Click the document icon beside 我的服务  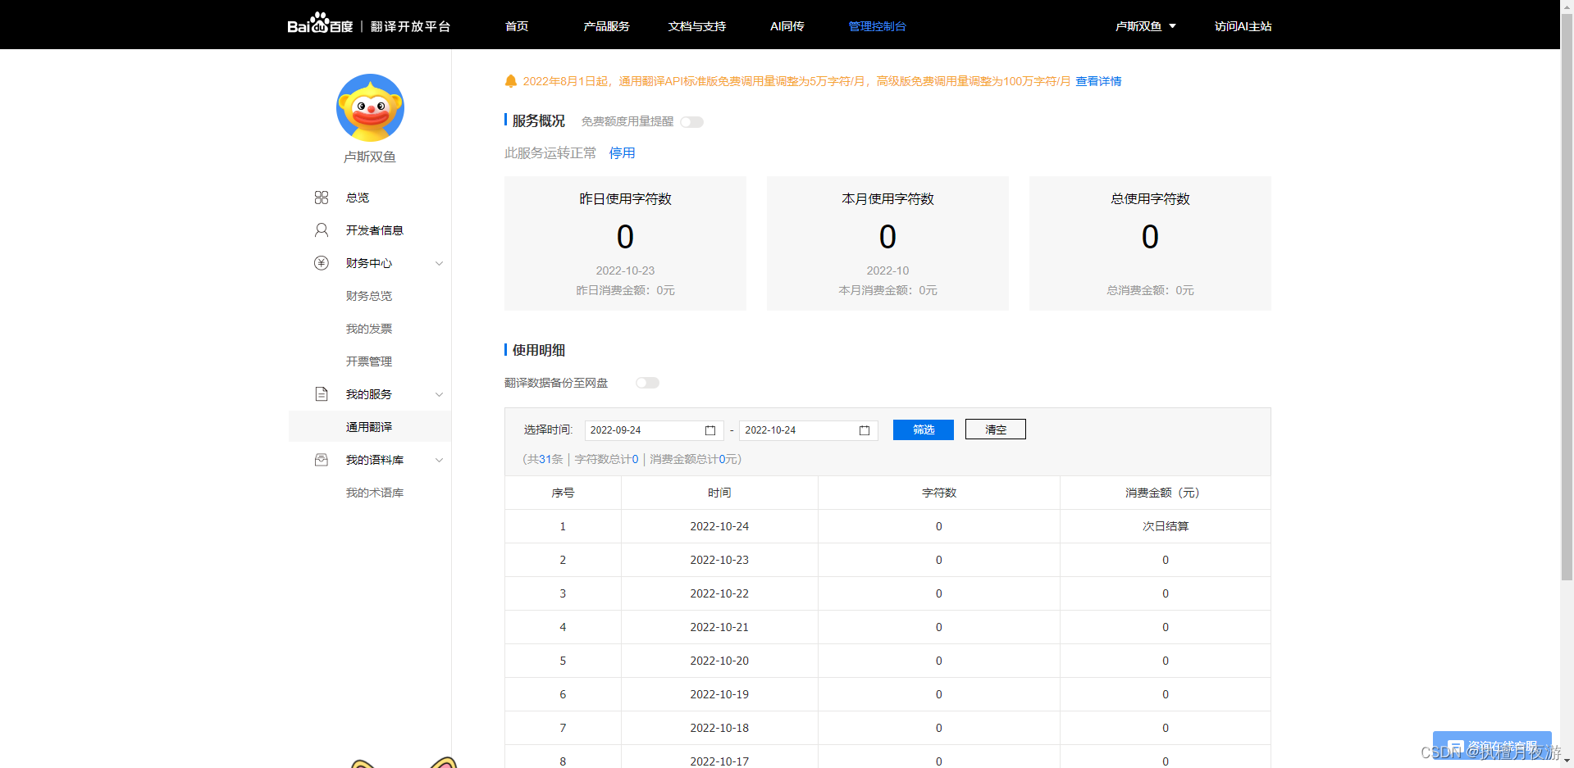coord(322,394)
